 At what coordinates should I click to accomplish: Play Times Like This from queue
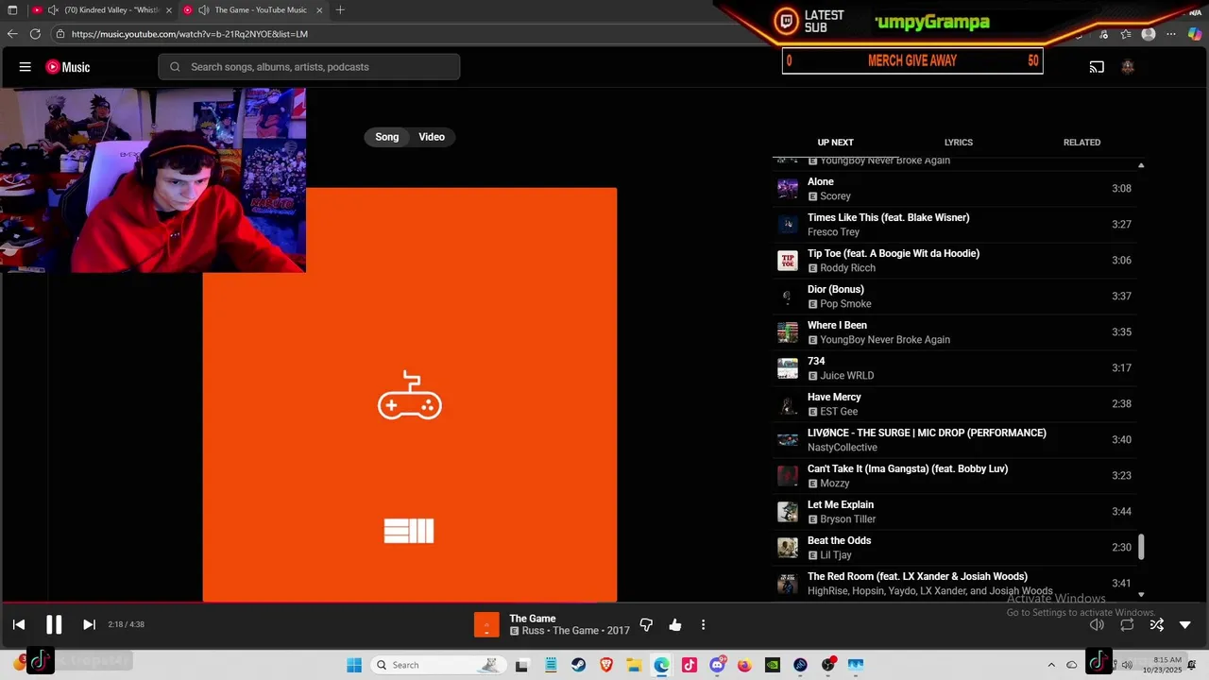[x=954, y=225]
